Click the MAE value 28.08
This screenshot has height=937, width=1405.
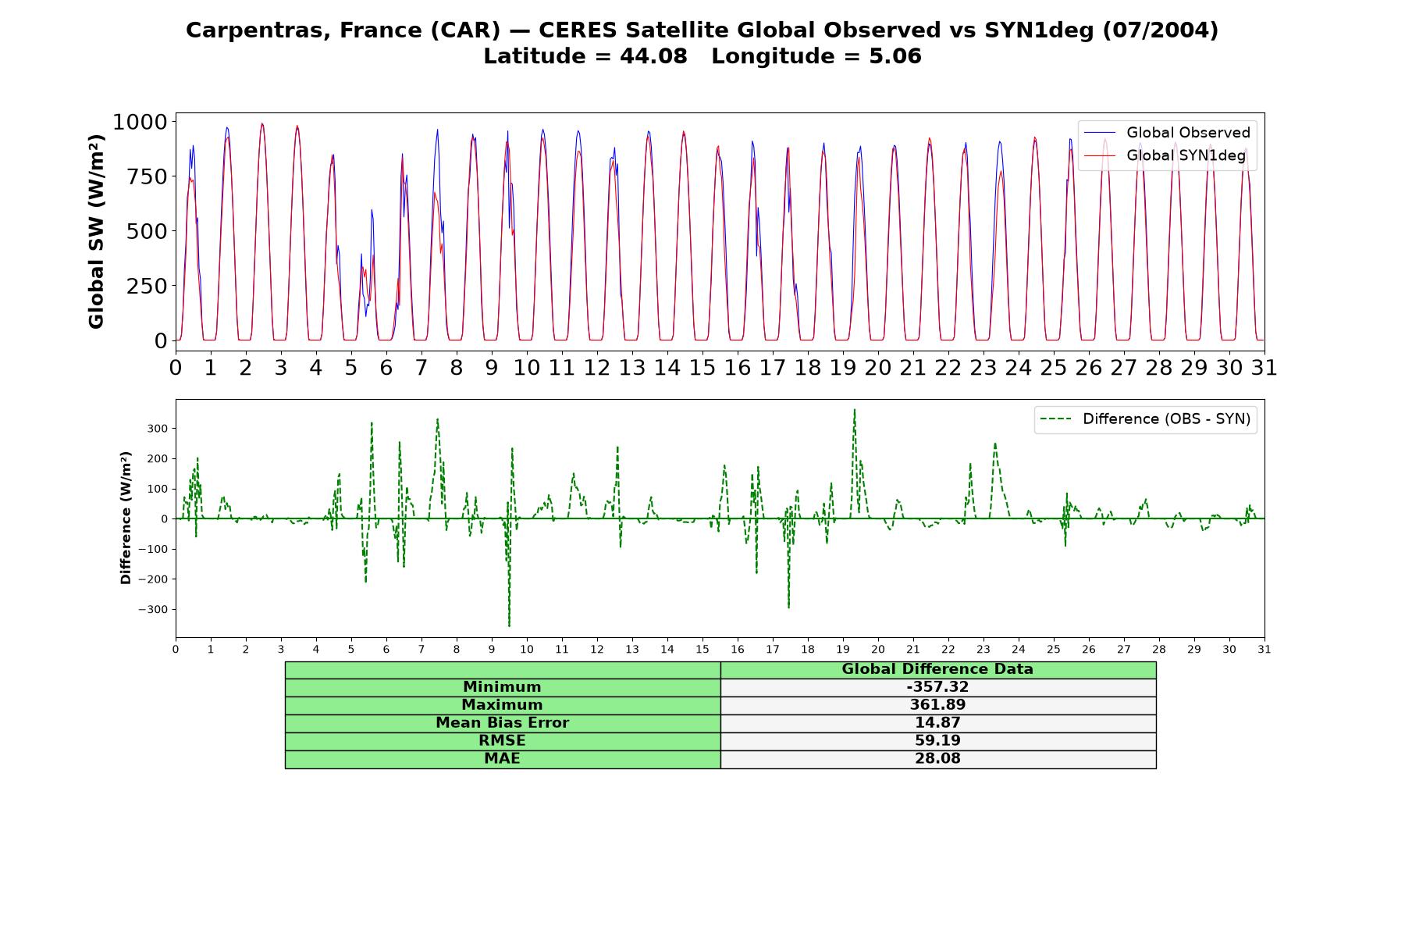click(x=937, y=759)
